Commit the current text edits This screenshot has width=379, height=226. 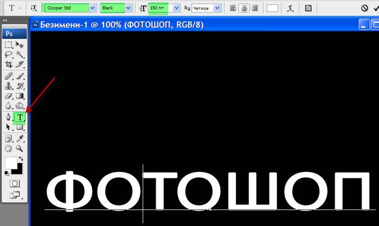pyautogui.click(x=376, y=8)
